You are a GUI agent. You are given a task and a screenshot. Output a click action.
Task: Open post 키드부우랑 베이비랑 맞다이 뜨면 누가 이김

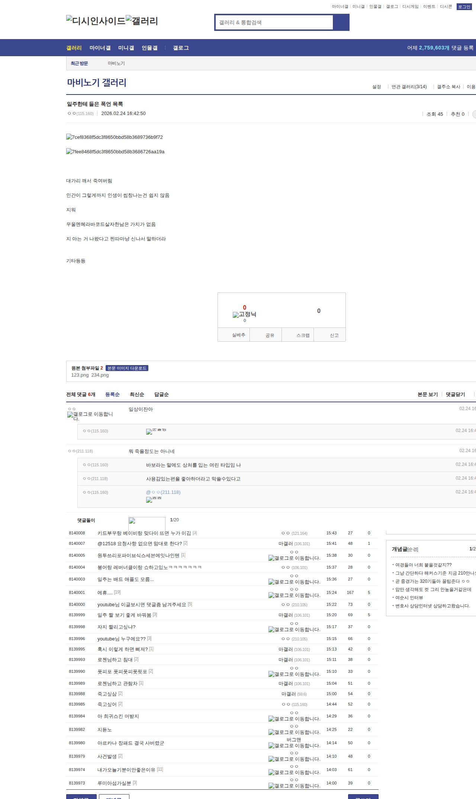pos(144,533)
